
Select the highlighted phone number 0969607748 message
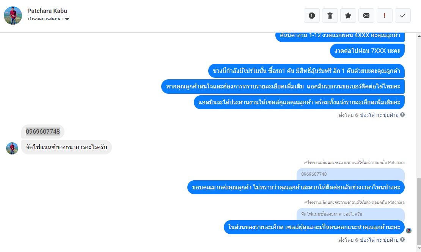43,132
